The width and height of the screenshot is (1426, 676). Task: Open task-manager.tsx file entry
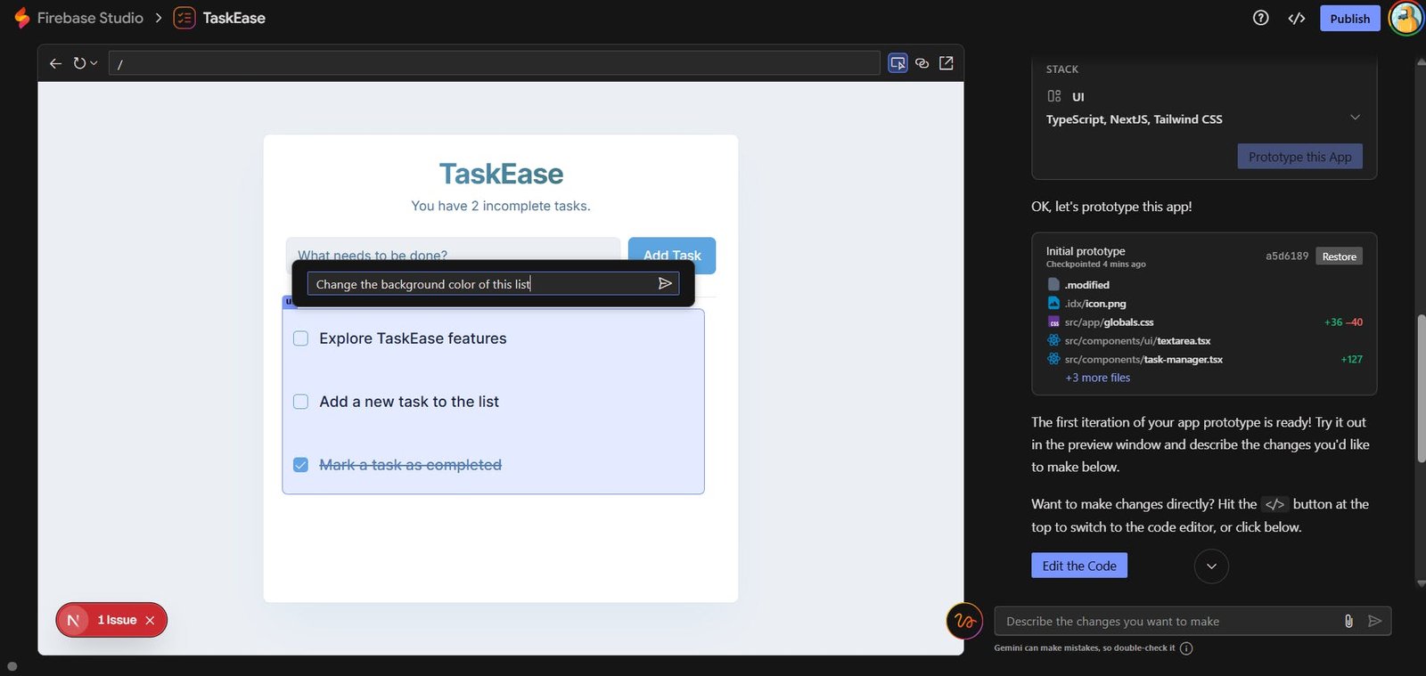[x=1135, y=360]
